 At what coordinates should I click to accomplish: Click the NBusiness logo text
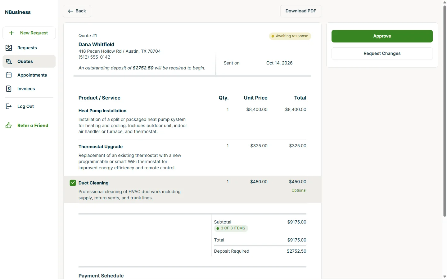(18, 12)
